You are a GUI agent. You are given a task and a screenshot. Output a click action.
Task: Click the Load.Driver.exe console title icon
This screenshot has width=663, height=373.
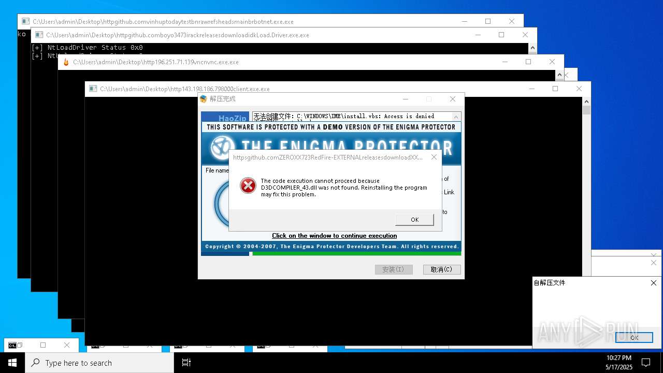click(x=39, y=35)
